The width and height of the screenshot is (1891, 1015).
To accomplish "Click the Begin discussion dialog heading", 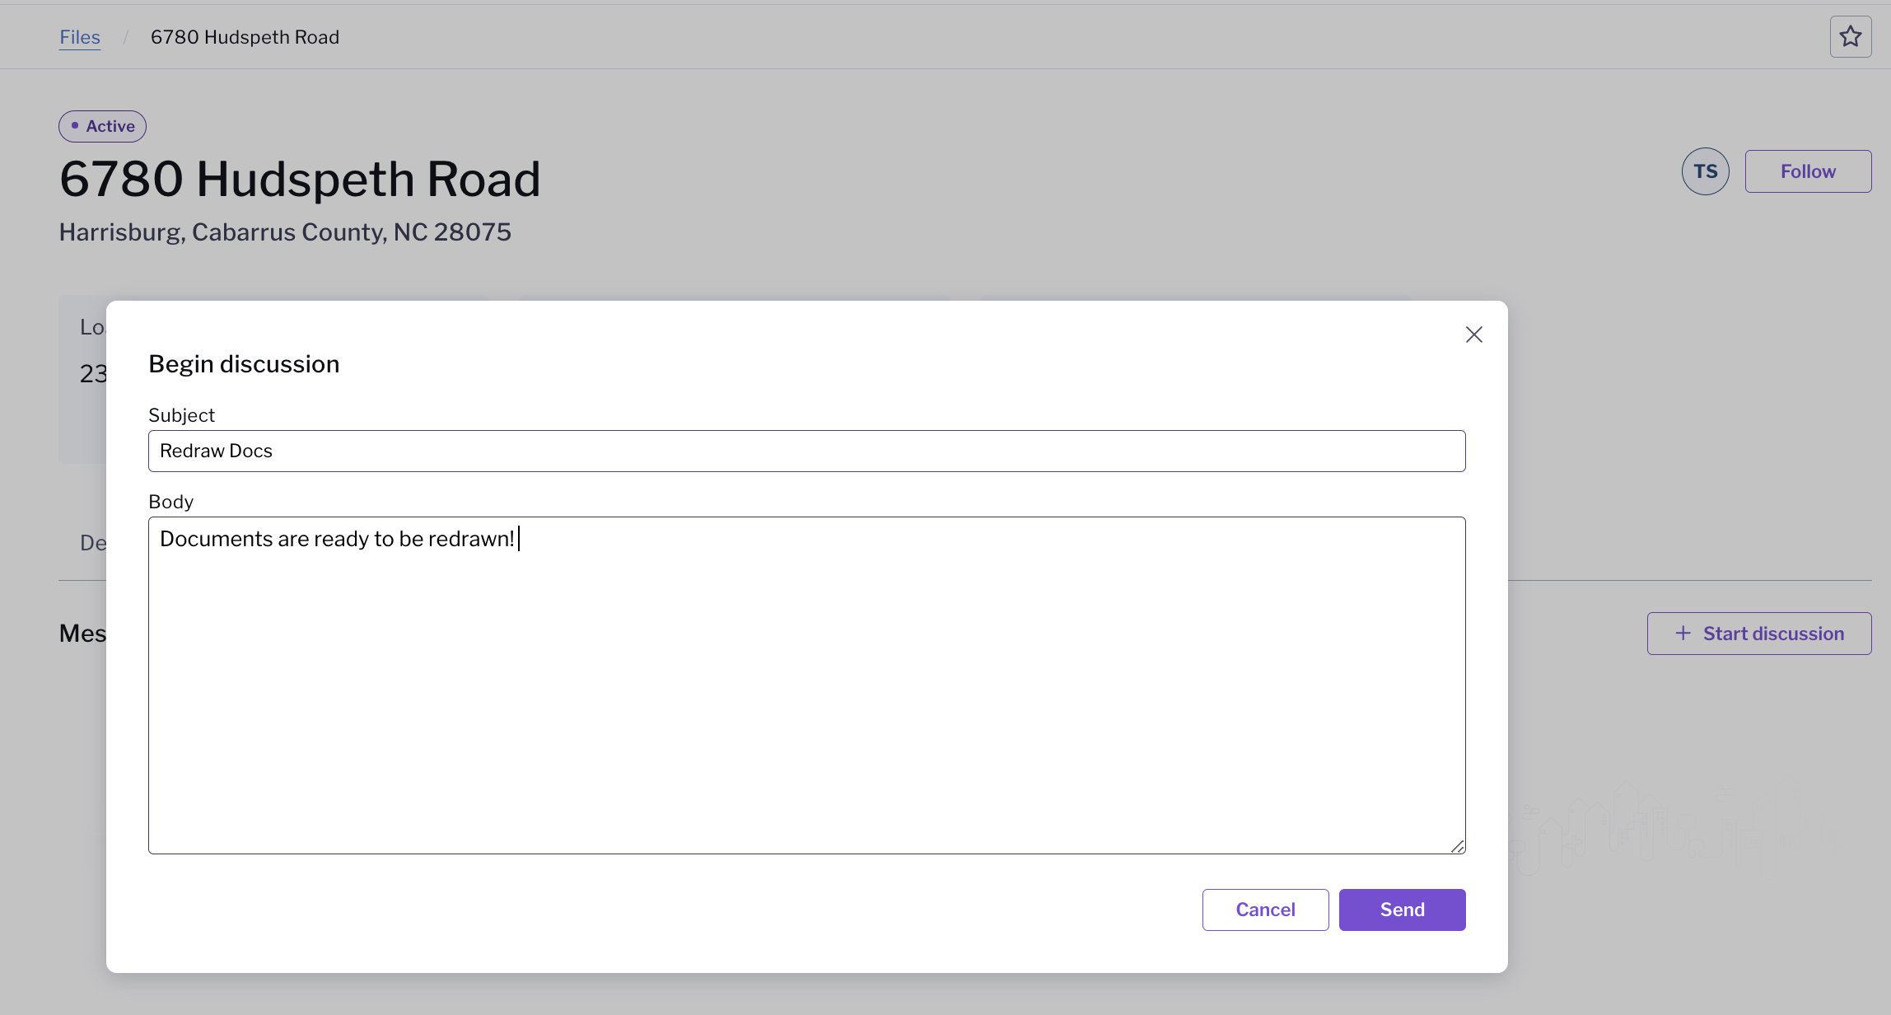I will click(244, 364).
